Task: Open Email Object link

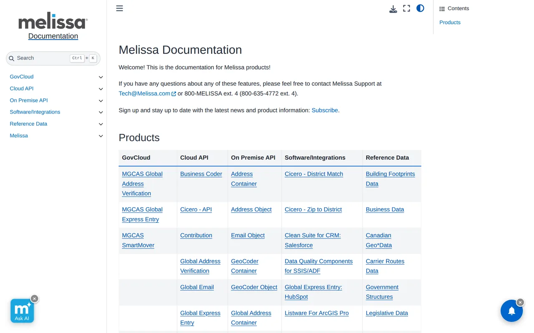Action: pos(248,235)
